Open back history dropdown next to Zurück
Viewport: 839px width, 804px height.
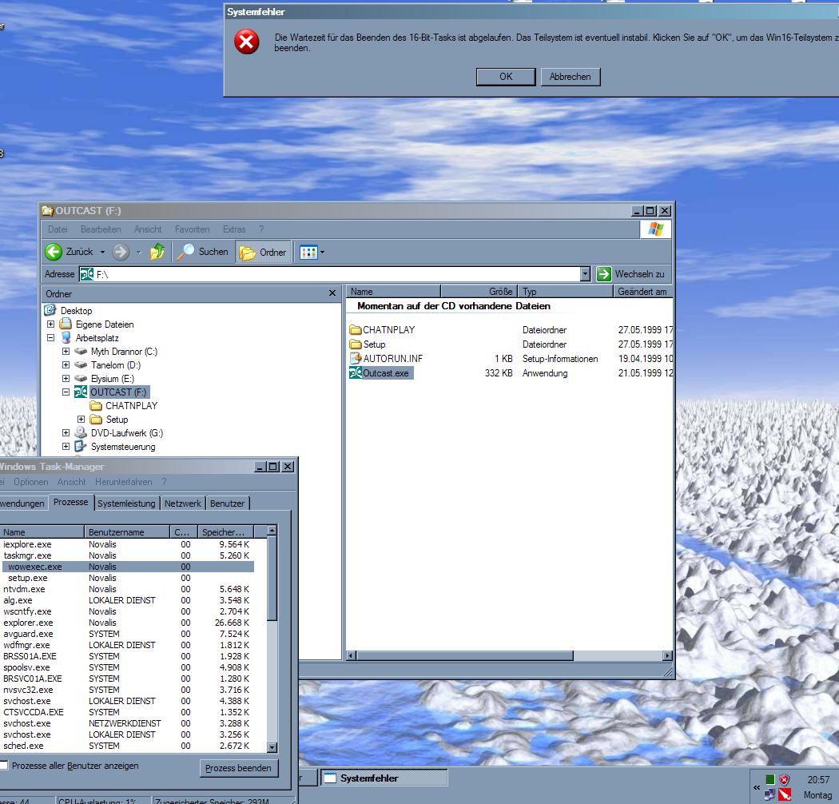pyautogui.click(x=103, y=252)
